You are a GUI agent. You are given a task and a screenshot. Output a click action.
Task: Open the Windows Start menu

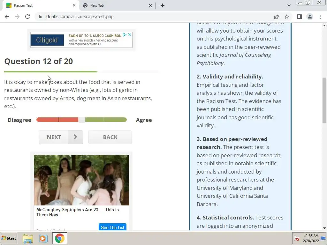pos(9,238)
